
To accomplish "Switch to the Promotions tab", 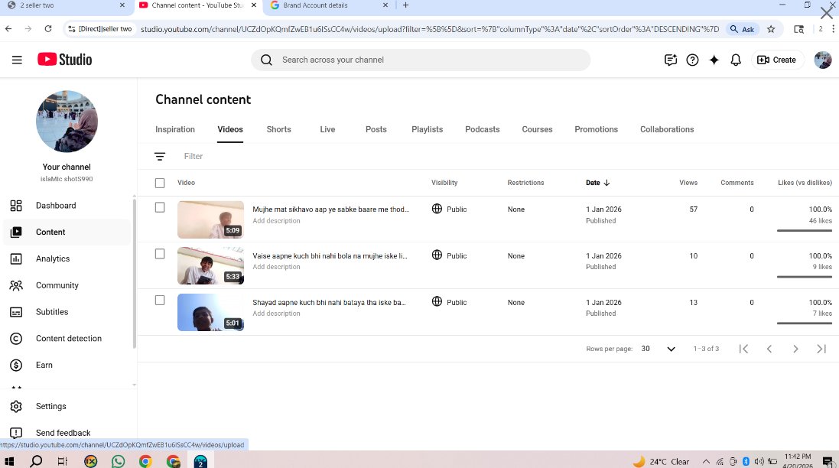I will [596, 129].
